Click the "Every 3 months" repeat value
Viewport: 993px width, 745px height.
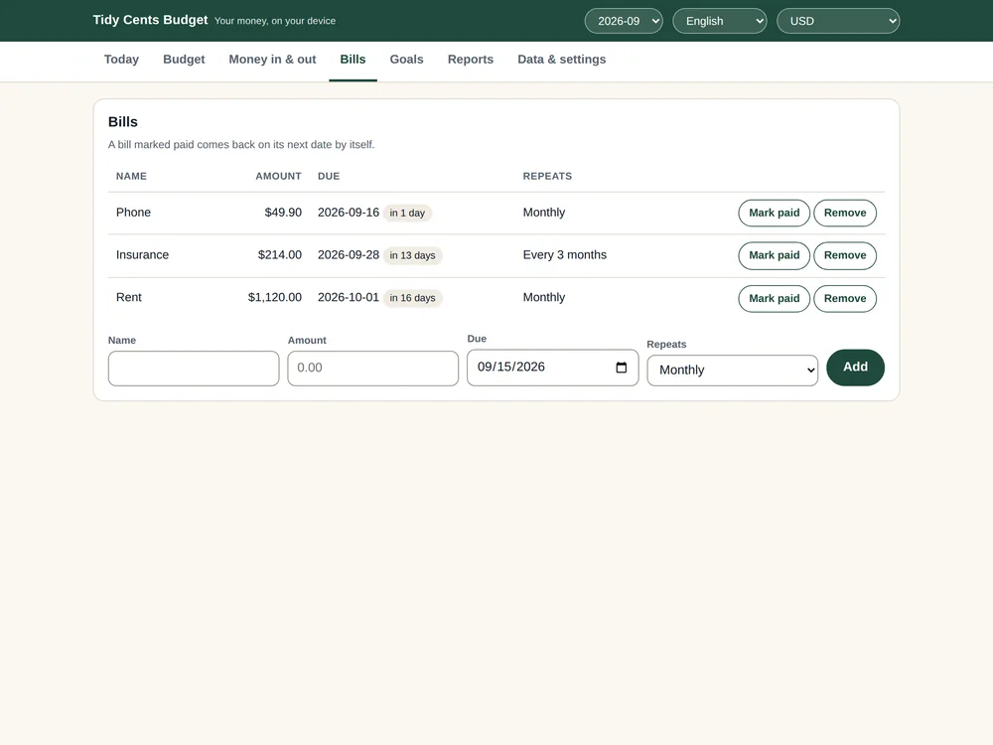pos(565,254)
